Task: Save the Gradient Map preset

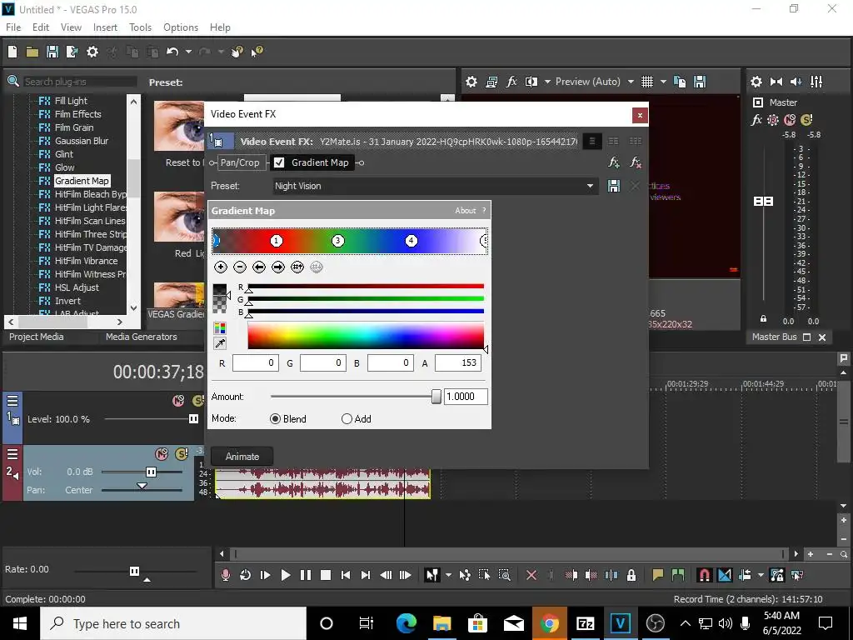Action: [614, 186]
